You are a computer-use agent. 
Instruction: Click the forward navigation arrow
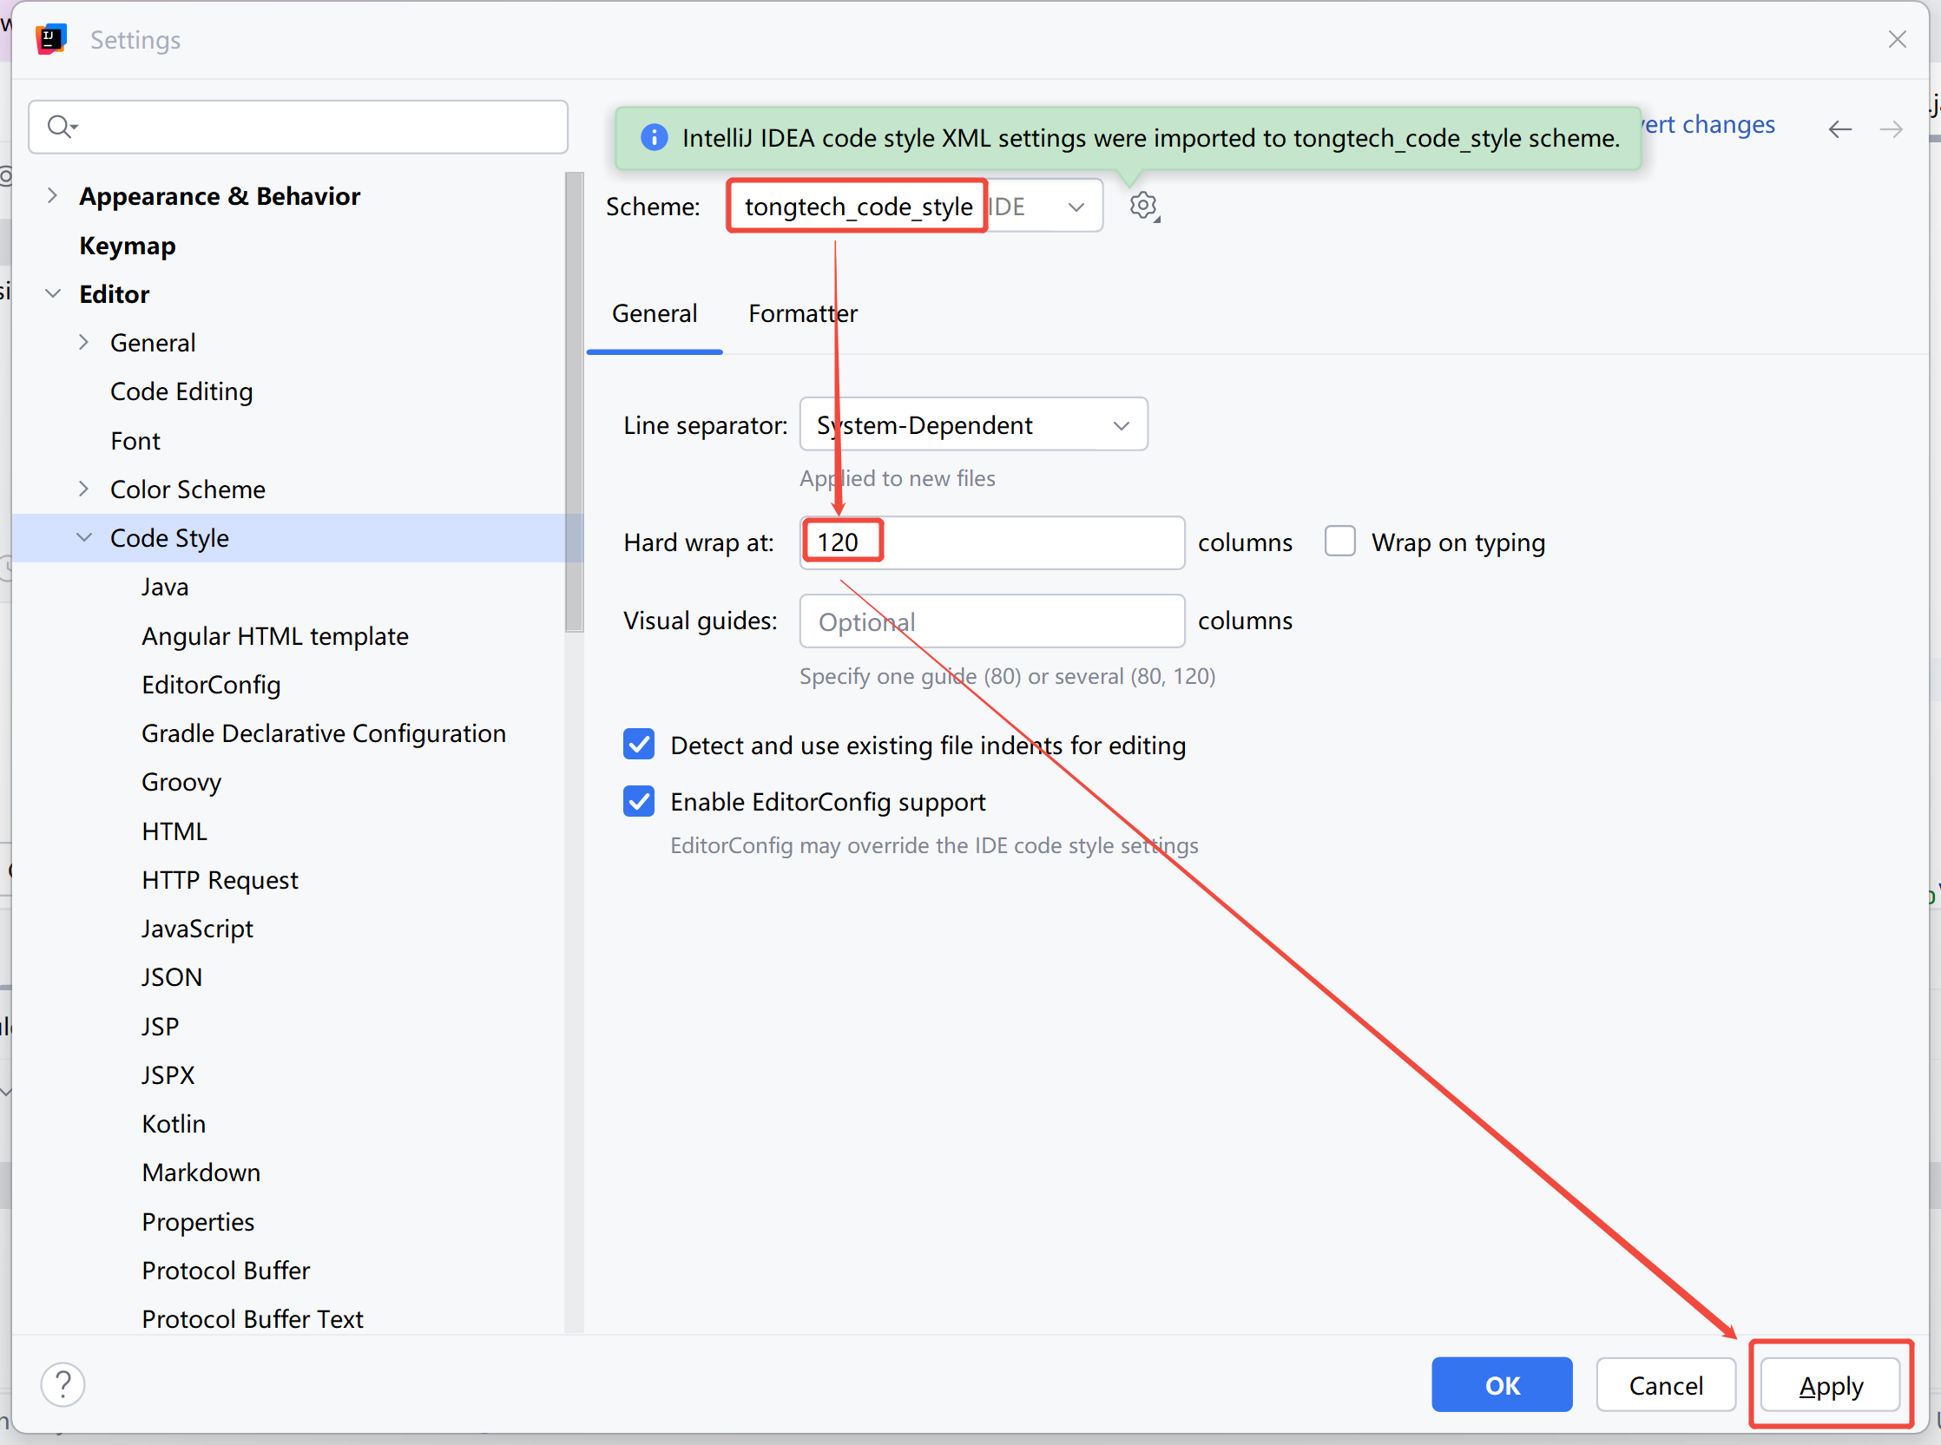(x=1892, y=129)
